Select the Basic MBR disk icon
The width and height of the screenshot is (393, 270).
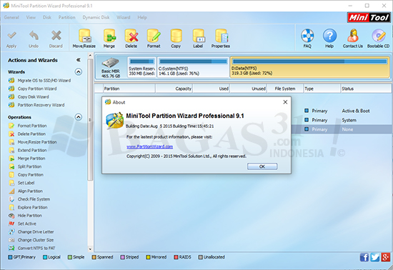point(111,63)
